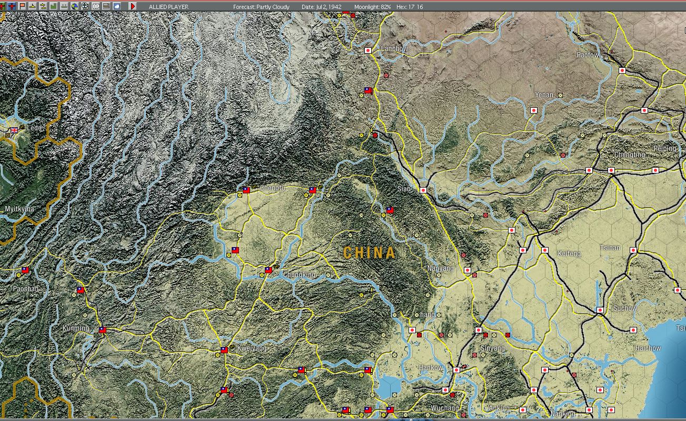The width and height of the screenshot is (686, 421).
Task: Select the Chinese flag base at Paoshan
Action: pyautogui.click(x=25, y=270)
